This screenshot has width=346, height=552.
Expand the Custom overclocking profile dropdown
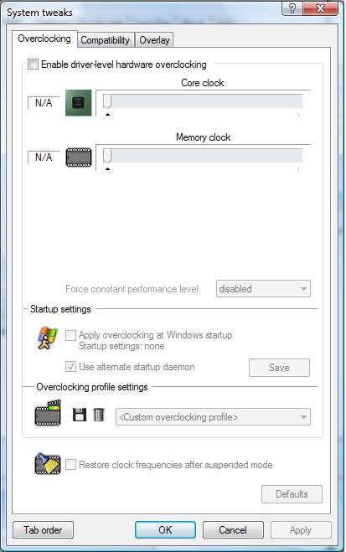coord(213,417)
